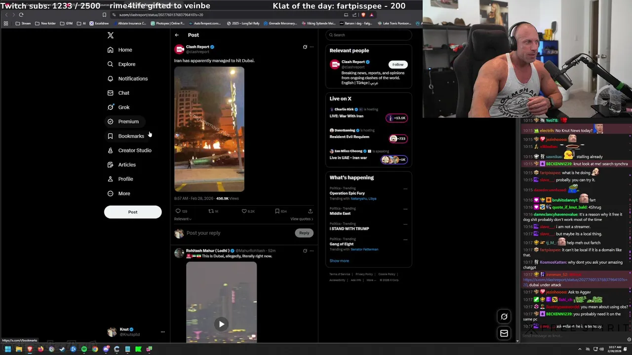
Task: Open the Messages floating button
Action: pos(504,334)
